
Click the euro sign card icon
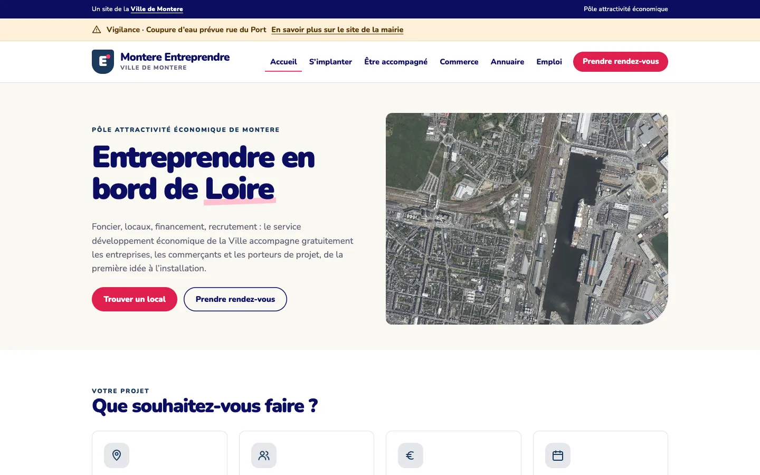click(411, 455)
